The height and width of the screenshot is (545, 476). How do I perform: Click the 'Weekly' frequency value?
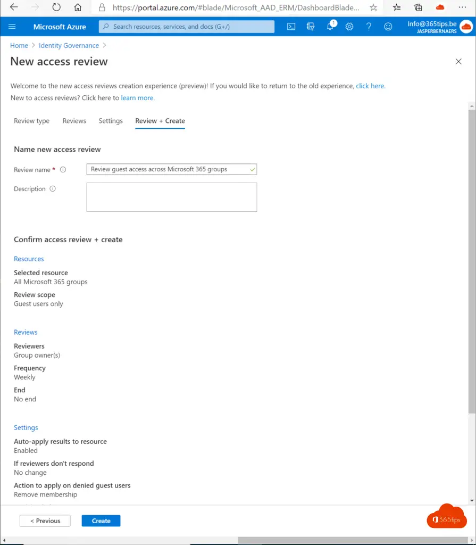click(x=24, y=377)
